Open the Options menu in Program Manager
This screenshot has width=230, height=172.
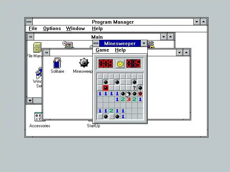click(x=52, y=28)
